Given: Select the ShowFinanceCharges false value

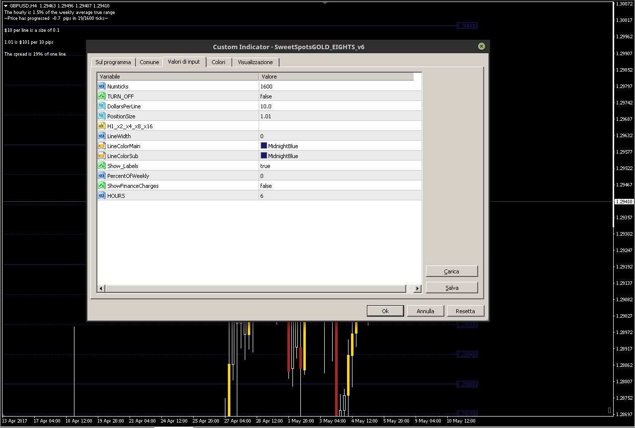Looking at the screenshot, I should [x=266, y=186].
